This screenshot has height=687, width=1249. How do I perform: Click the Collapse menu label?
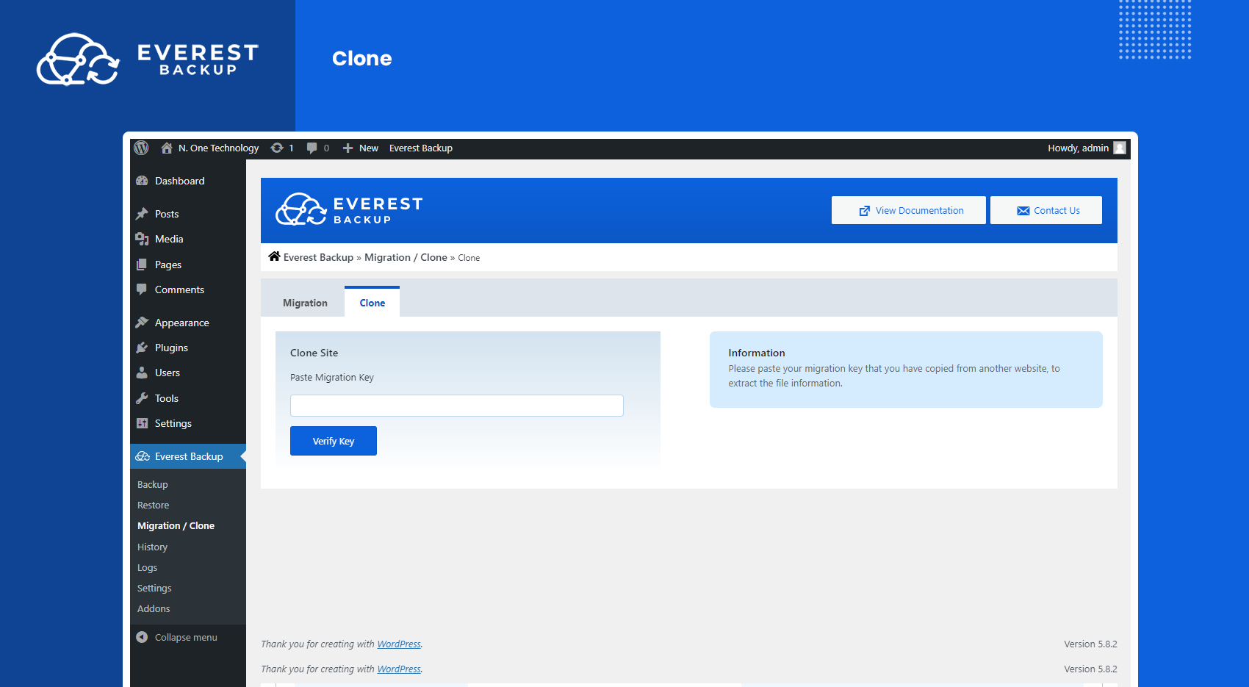[186, 637]
